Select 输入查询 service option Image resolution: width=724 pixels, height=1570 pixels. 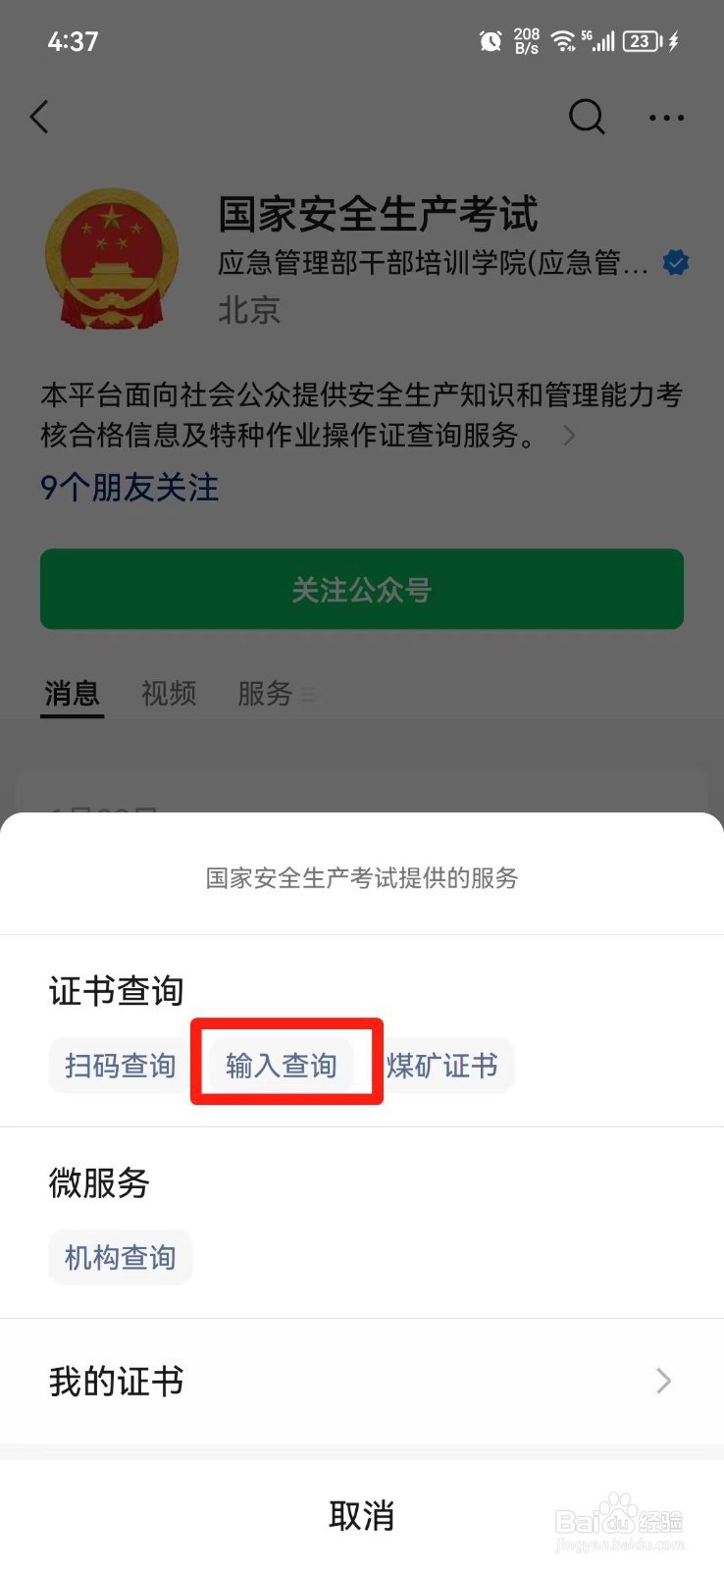coord(282,1066)
